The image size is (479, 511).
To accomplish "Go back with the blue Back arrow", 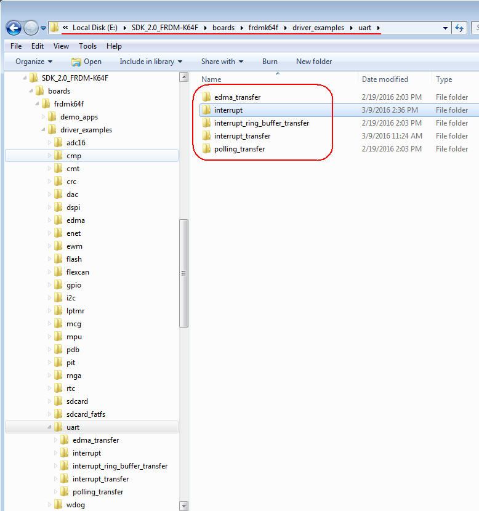I will [x=14, y=28].
